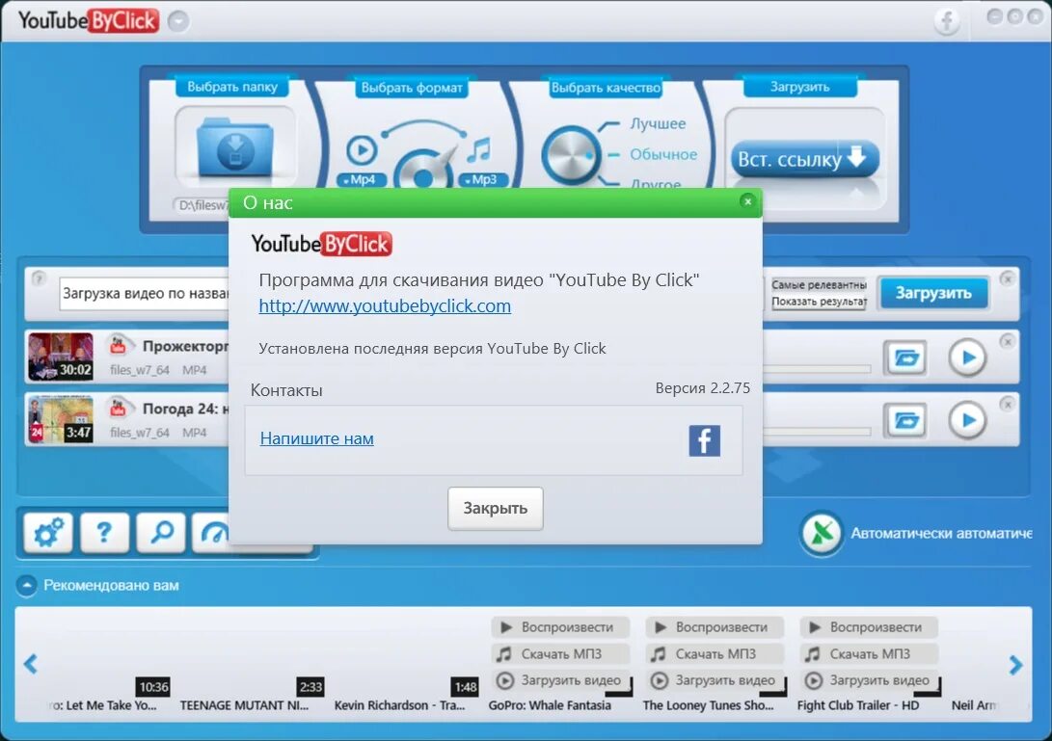The width and height of the screenshot is (1052, 741).
Task: Click the Версия 2.2.75 version text
Action: (702, 388)
